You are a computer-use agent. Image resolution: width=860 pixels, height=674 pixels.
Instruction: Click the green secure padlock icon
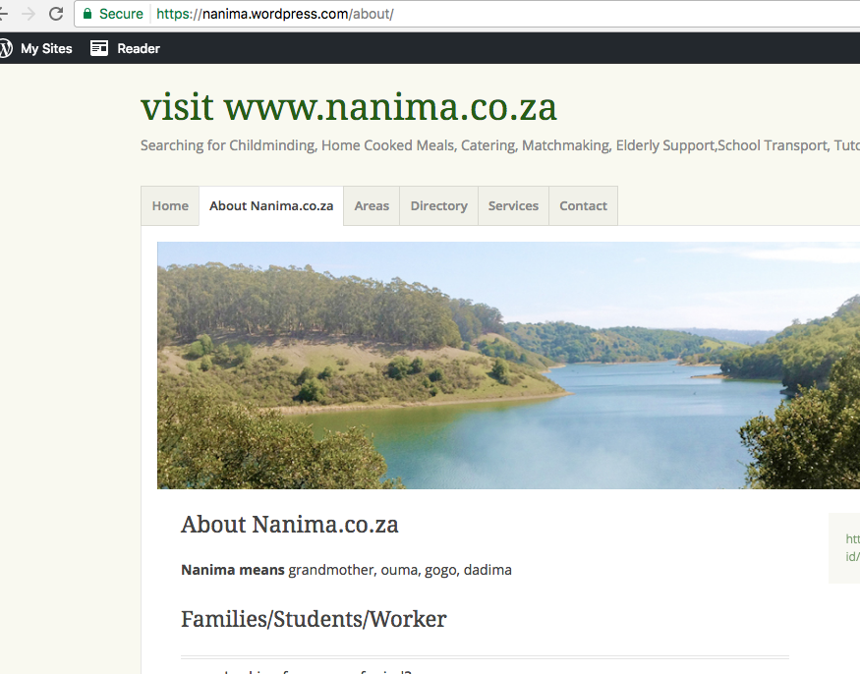(x=87, y=14)
